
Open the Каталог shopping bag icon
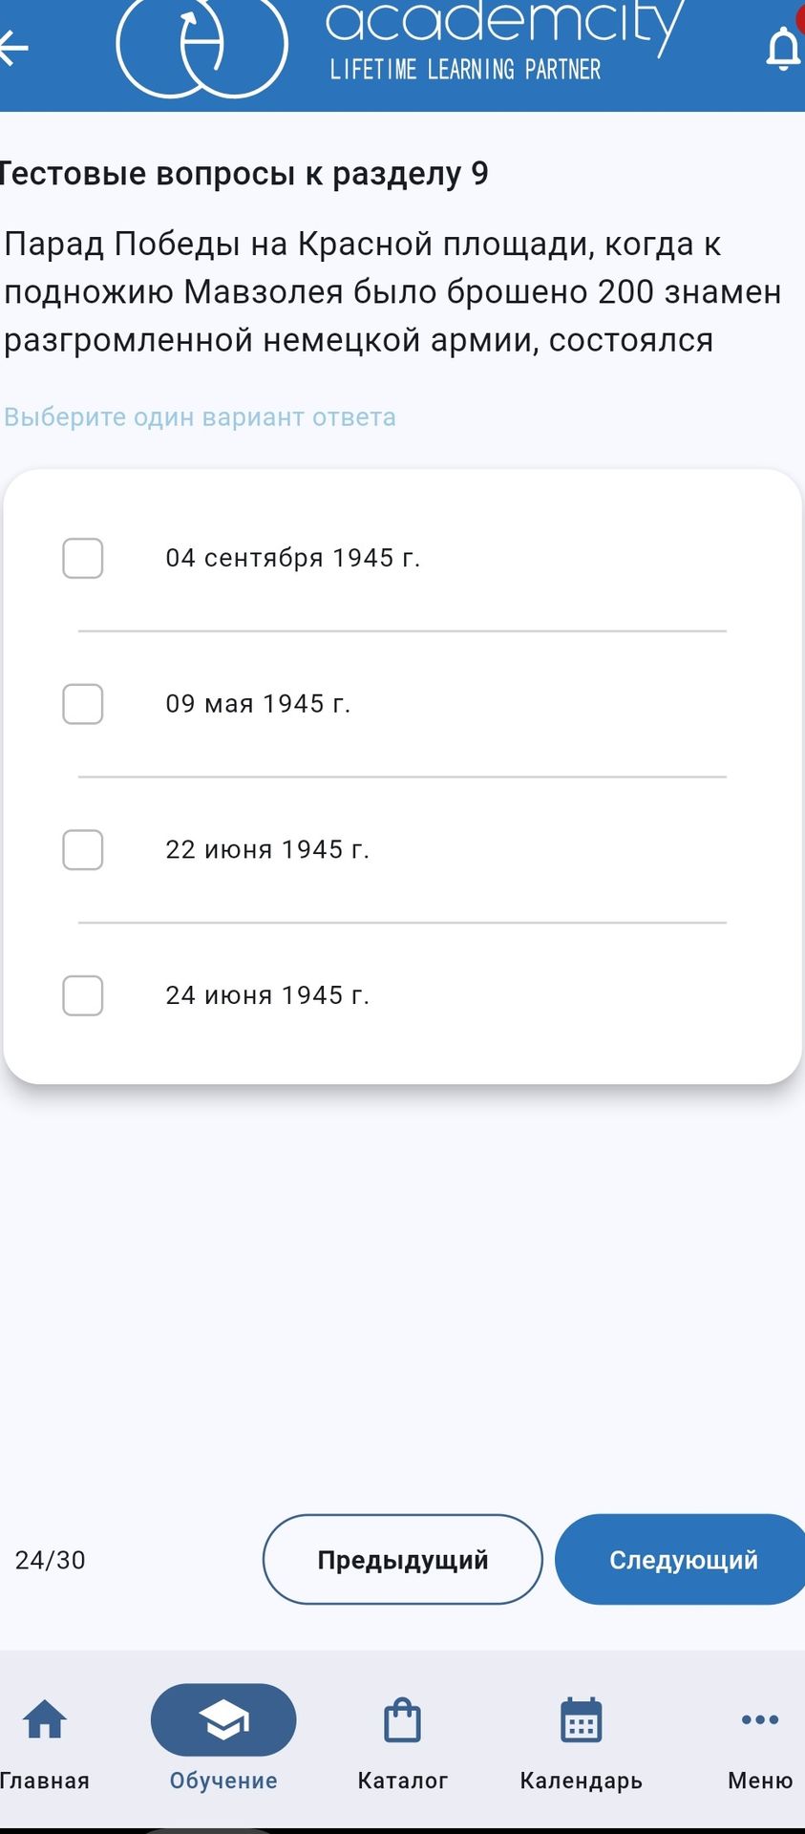pos(402,1720)
